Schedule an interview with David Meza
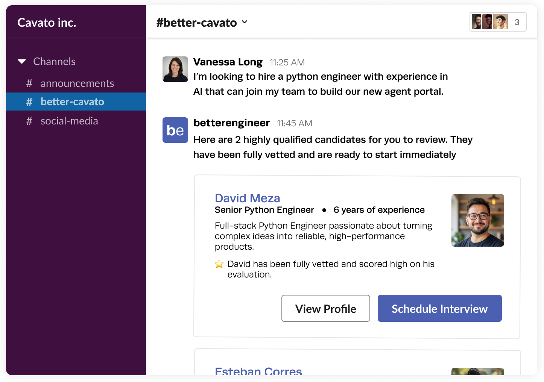The image size is (544, 382). point(439,308)
